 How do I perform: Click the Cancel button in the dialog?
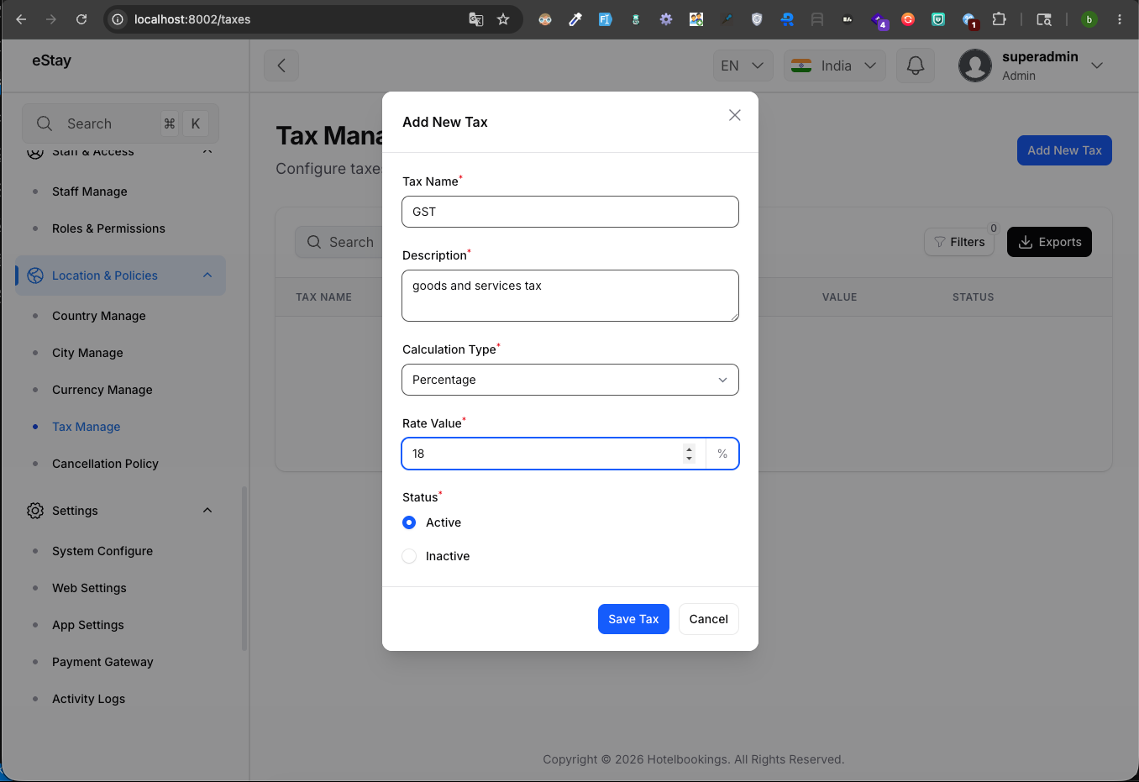click(708, 619)
